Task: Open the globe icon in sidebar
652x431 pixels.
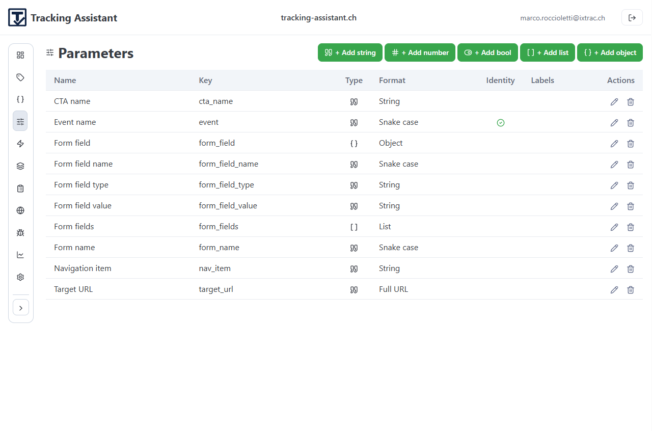Action: coord(20,210)
